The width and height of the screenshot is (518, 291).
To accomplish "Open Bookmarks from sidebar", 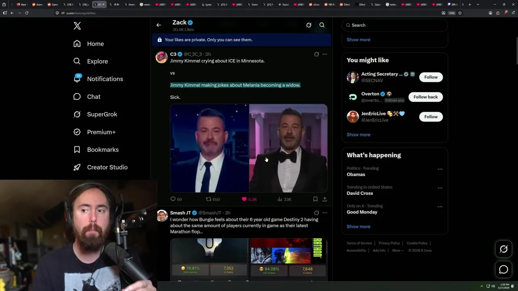I will pyautogui.click(x=96, y=150).
